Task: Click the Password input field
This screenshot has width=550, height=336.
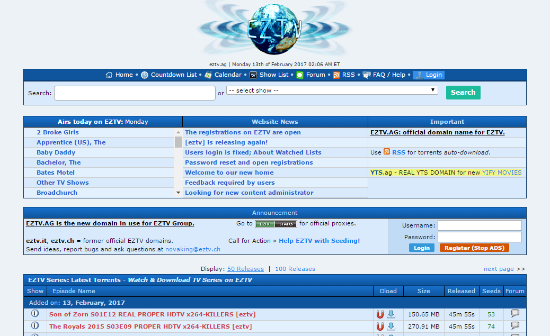Action: (480, 237)
